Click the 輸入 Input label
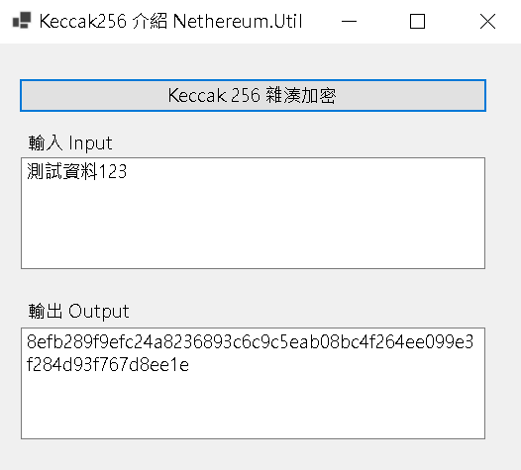 point(70,143)
